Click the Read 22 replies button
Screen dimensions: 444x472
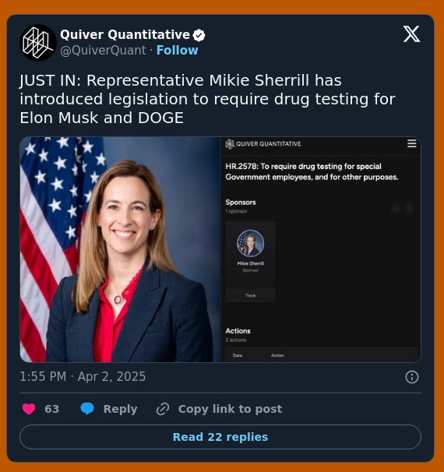(220, 437)
